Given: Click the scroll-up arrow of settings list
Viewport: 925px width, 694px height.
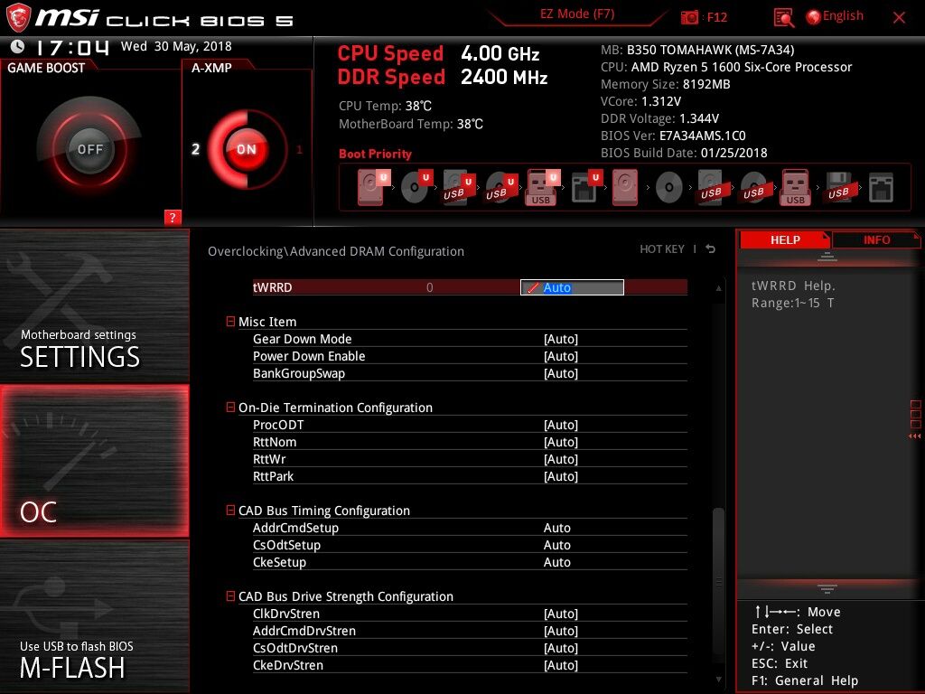Looking at the screenshot, I should coord(718,288).
